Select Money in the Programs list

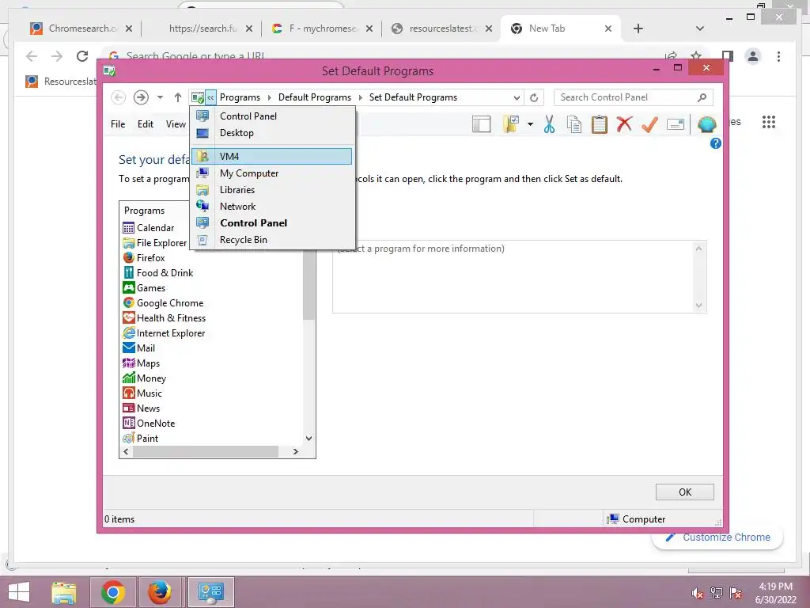coord(145,378)
